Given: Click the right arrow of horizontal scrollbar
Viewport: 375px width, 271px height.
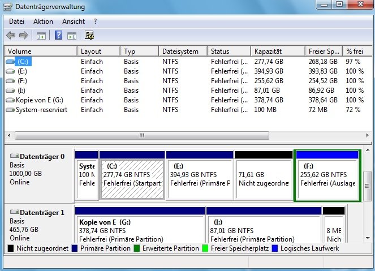Looking at the screenshot, I should 367,136.
